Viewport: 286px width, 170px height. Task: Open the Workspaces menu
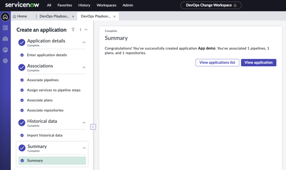pos(106,5)
